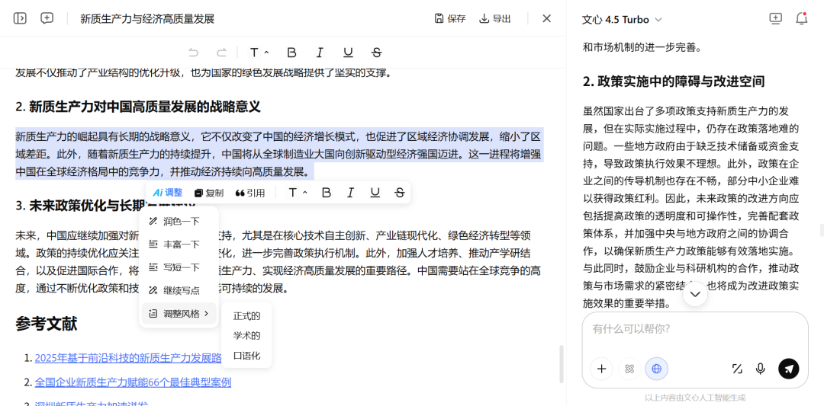Click the document vertical scrollbar thumb
The width and height of the screenshot is (824, 406).
coord(562,363)
